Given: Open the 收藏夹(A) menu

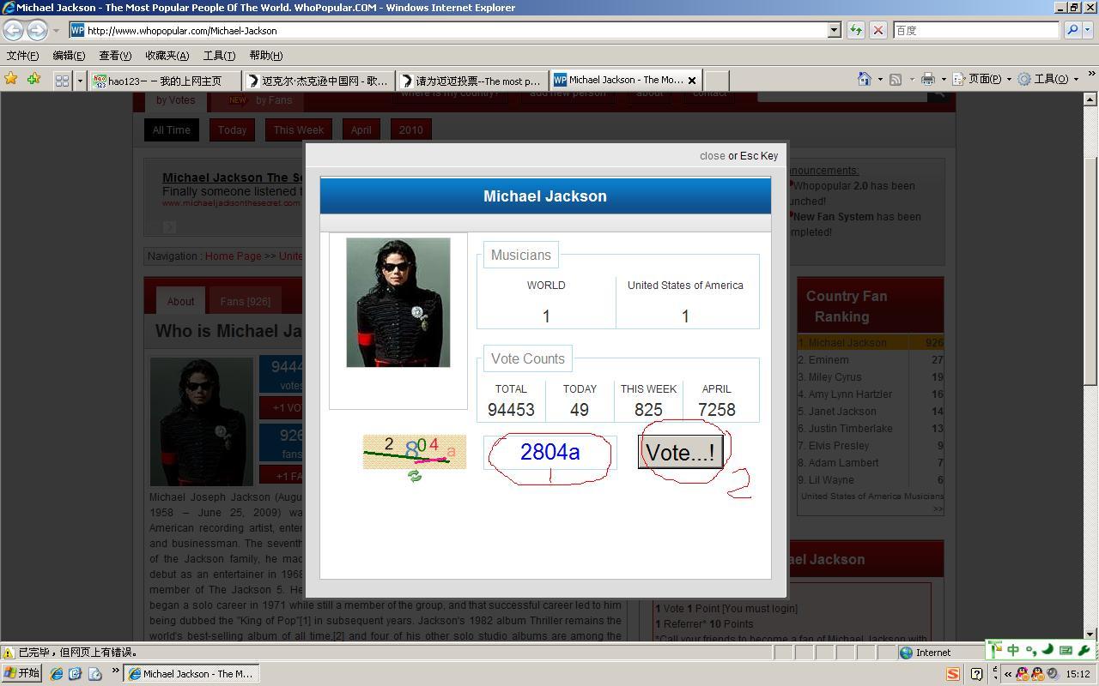Looking at the screenshot, I should coord(167,56).
